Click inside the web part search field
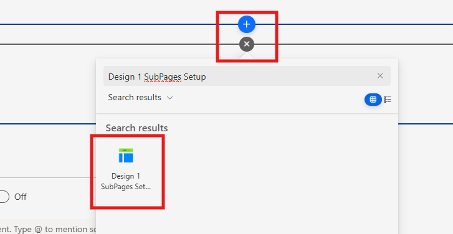 point(247,76)
